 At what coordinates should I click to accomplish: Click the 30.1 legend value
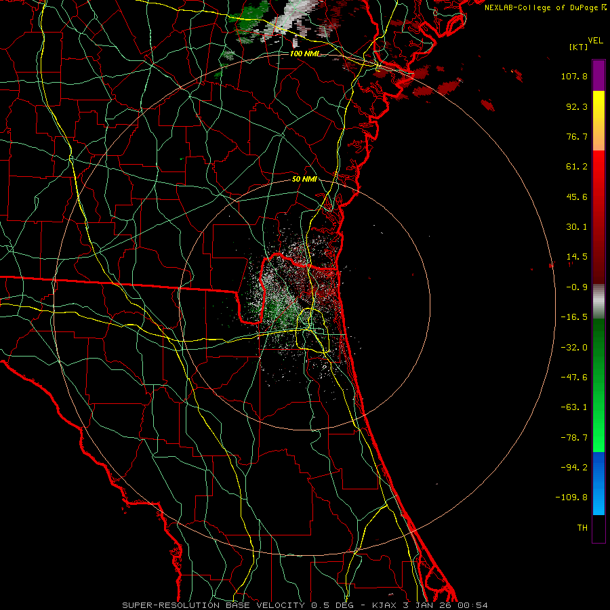click(577, 227)
